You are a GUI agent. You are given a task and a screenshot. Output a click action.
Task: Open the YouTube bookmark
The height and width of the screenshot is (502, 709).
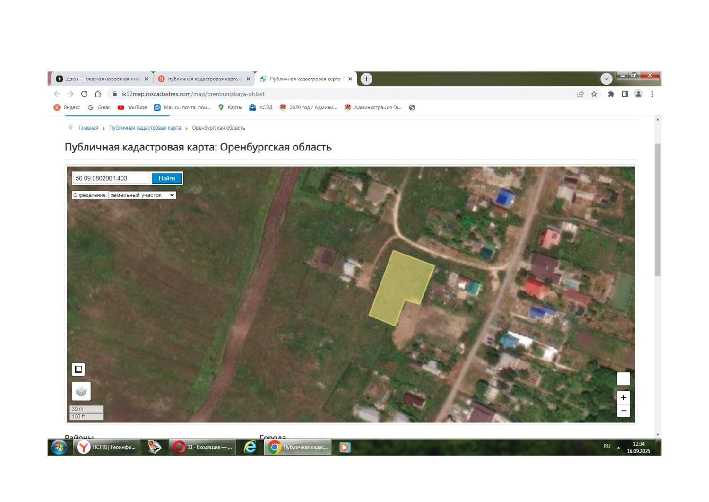coord(132,107)
